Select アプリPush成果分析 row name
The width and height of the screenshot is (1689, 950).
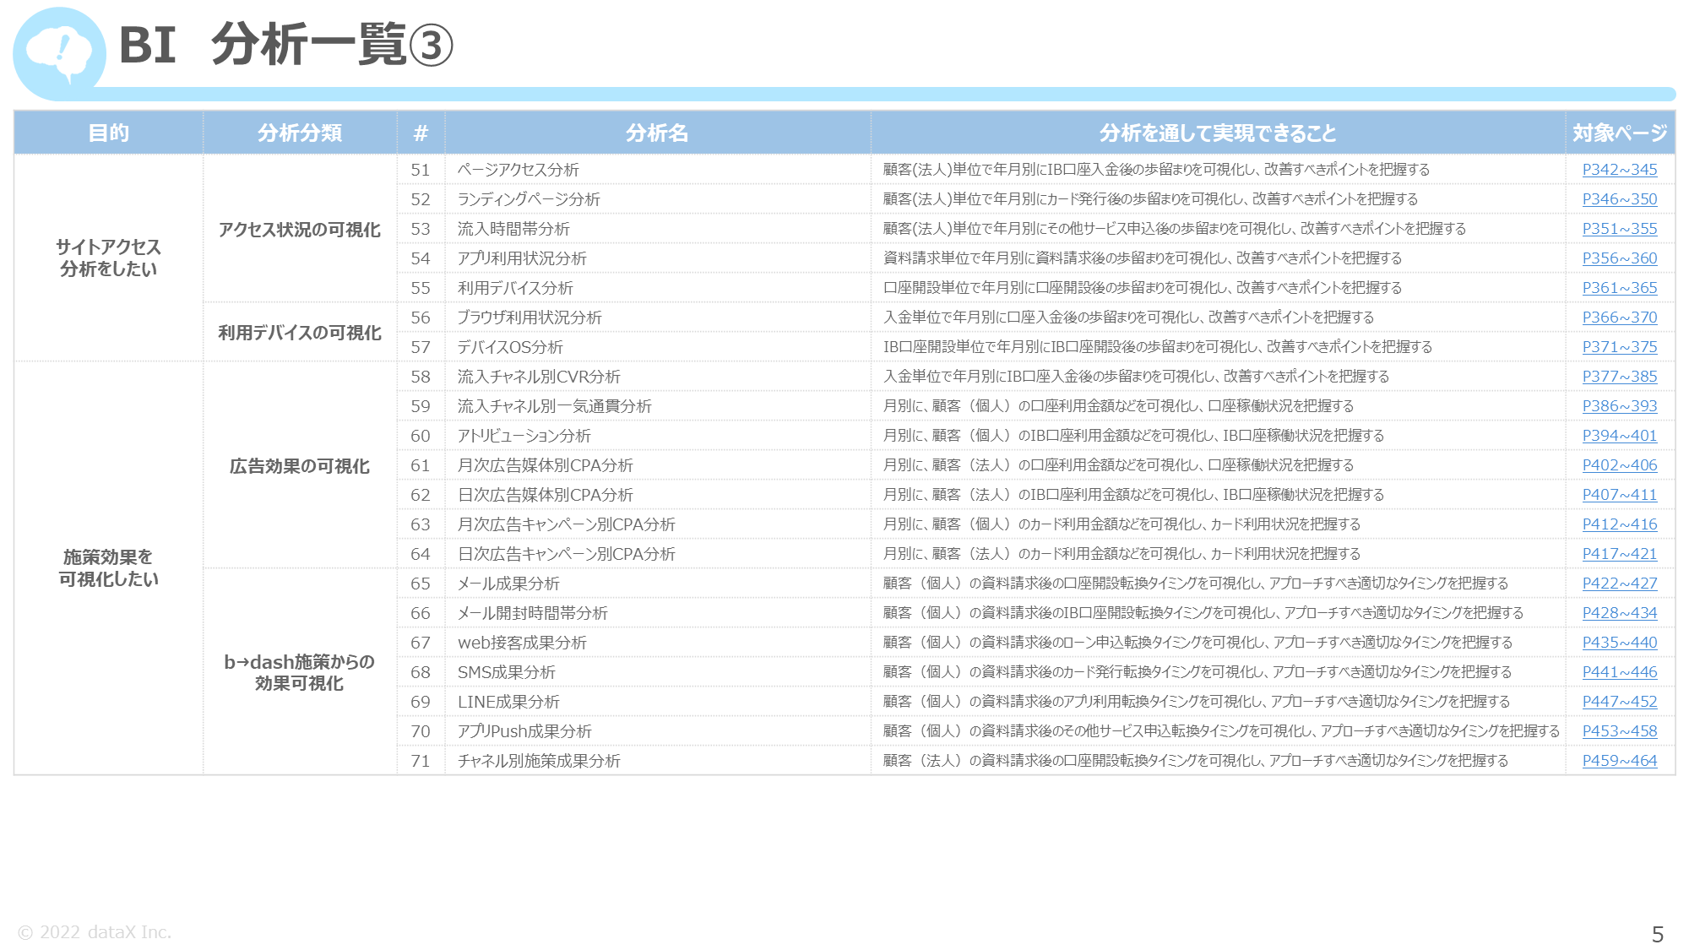pos(524,731)
